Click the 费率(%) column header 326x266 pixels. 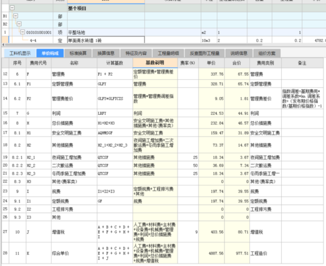coord(188,63)
